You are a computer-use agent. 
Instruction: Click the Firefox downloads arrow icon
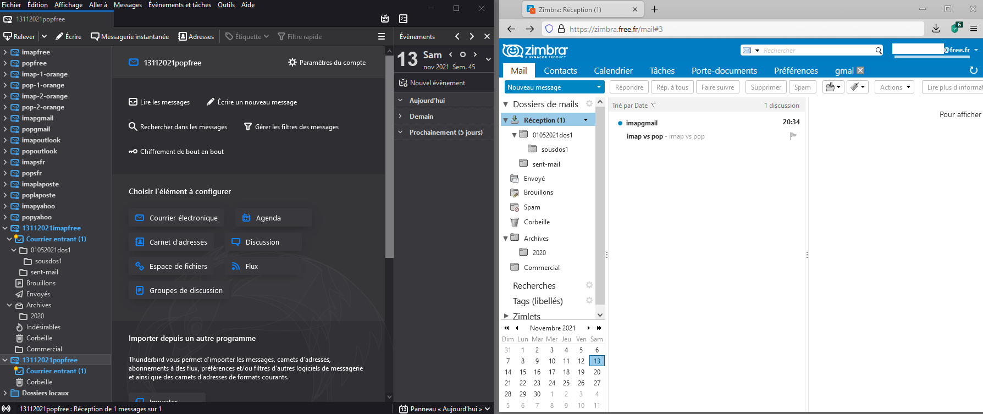[936, 29]
